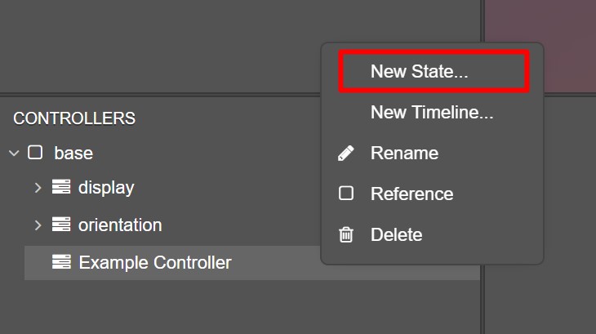Click the Delete trash can icon
This screenshot has height=334, width=596.
point(346,234)
